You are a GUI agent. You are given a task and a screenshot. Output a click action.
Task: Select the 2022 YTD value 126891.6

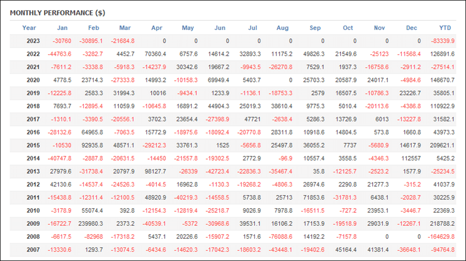click(442, 54)
